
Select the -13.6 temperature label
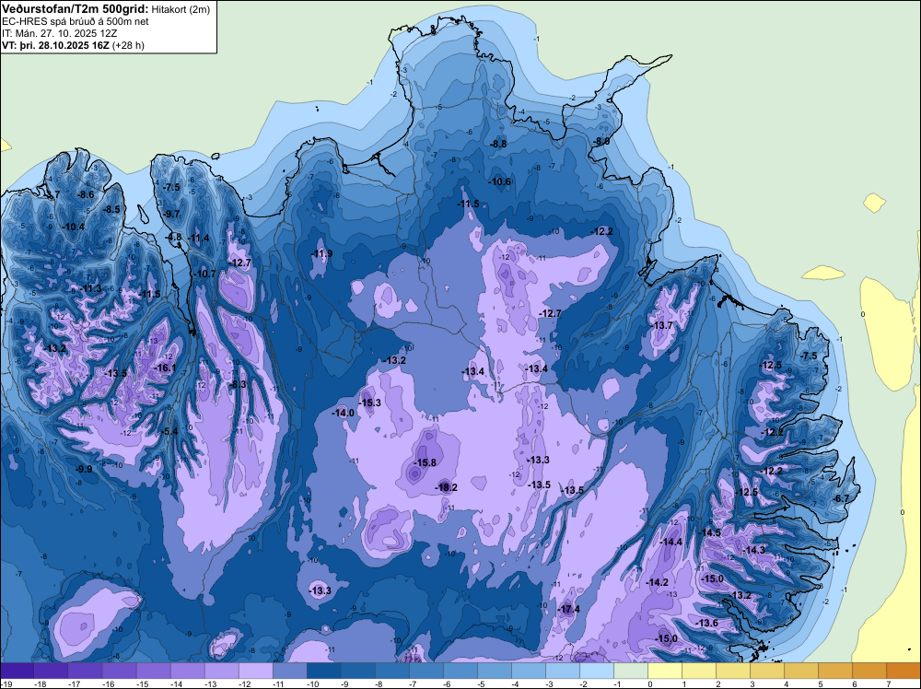[x=706, y=624]
